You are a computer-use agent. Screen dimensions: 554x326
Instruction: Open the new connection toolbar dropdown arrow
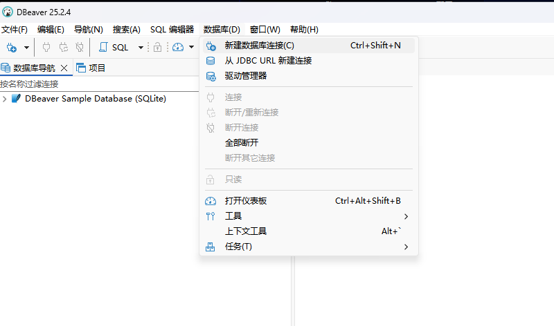pyautogui.click(x=26, y=47)
